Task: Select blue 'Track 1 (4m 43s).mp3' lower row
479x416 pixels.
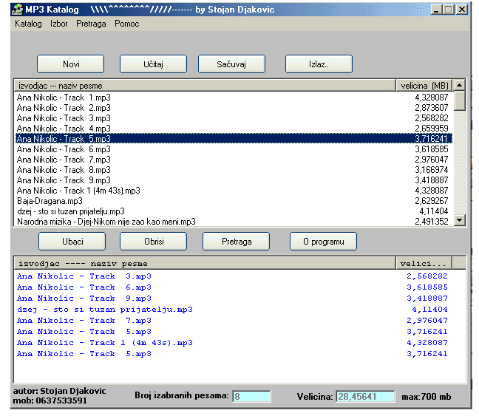Action: [x=232, y=343]
